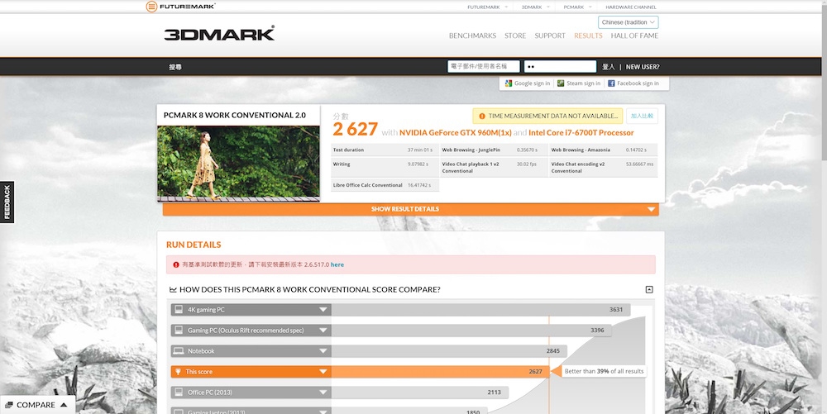Viewport: 827px width, 414px height.
Task: Open the Support menu item
Action: tap(550, 36)
